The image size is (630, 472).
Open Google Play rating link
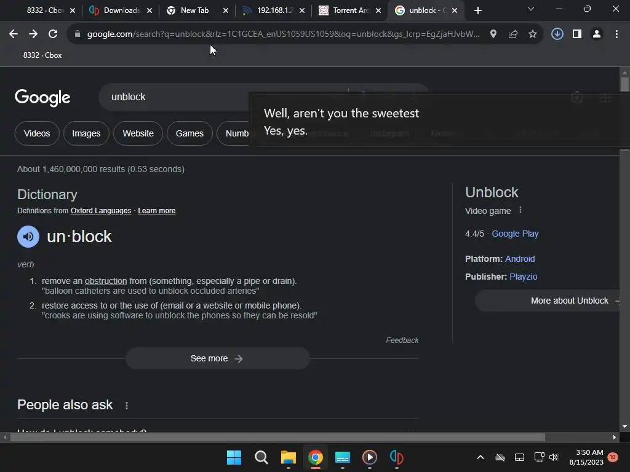point(515,234)
